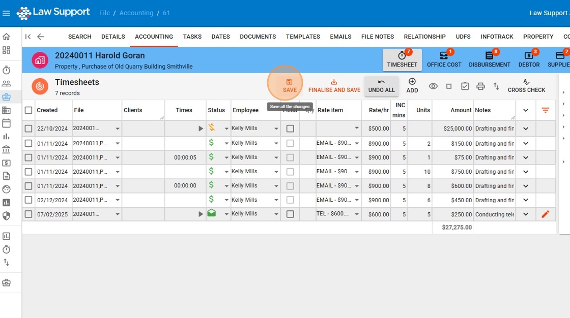Open the bank building icon in sidebar
This screenshot has height=318, width=570.
pyautogui.click(x=6, y=149)
